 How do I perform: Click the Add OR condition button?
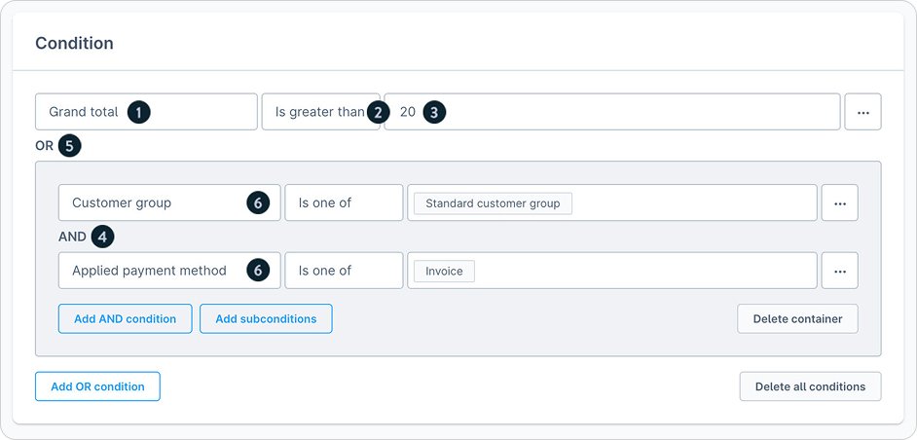point(97,386)
